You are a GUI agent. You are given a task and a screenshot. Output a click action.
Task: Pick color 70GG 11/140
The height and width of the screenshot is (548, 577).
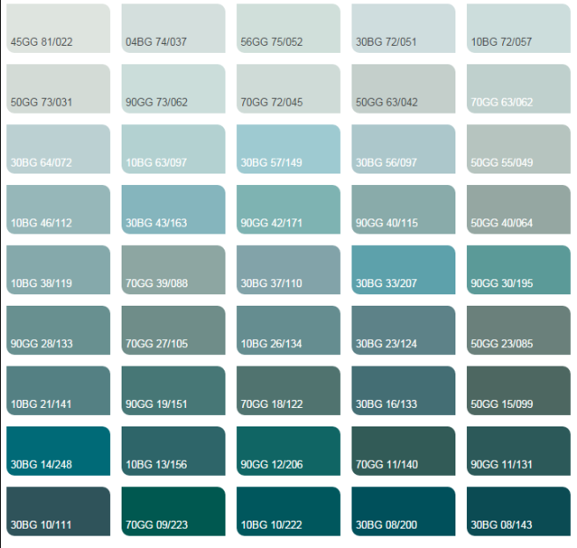(x=403, y=451)
